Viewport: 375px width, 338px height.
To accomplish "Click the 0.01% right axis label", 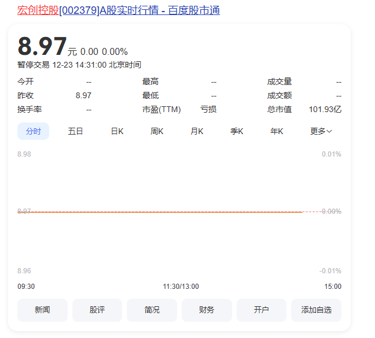I will [332, 154].
